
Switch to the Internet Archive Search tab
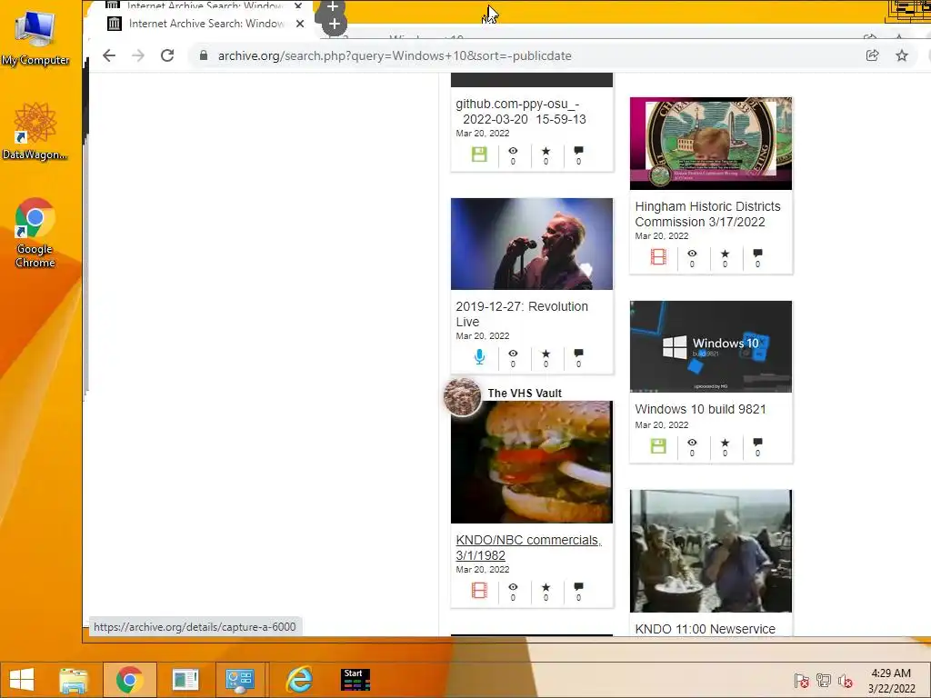pyautogui.click(x=205, y=24)
